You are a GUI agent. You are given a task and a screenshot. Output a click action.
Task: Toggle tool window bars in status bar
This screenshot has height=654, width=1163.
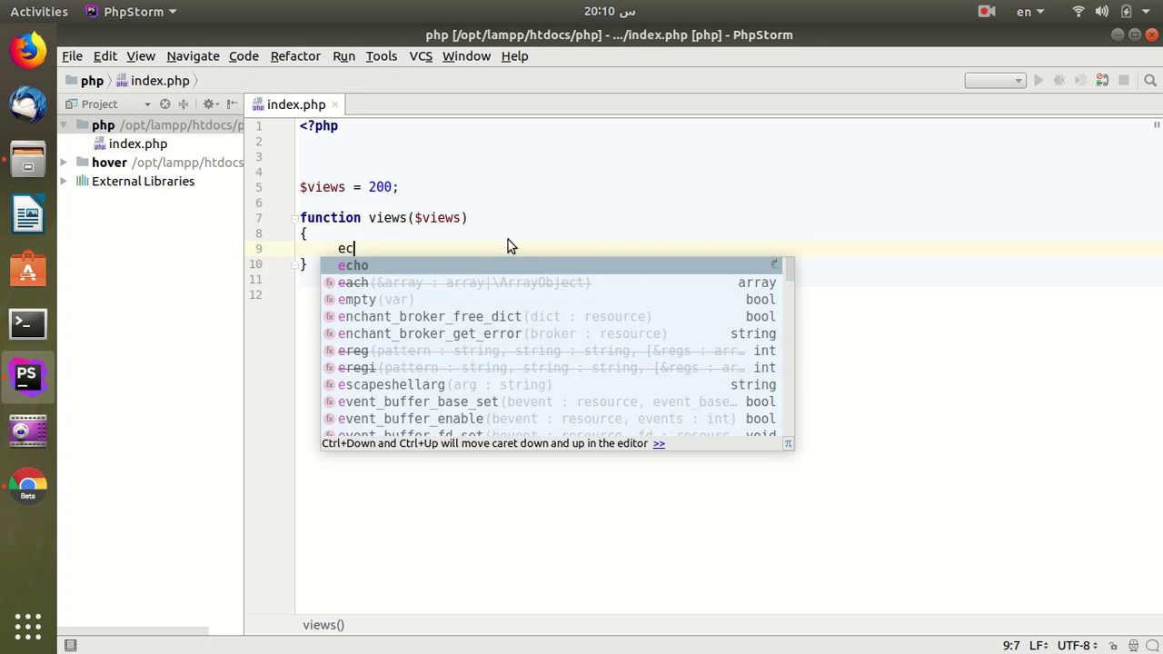[x=71, y=646]
